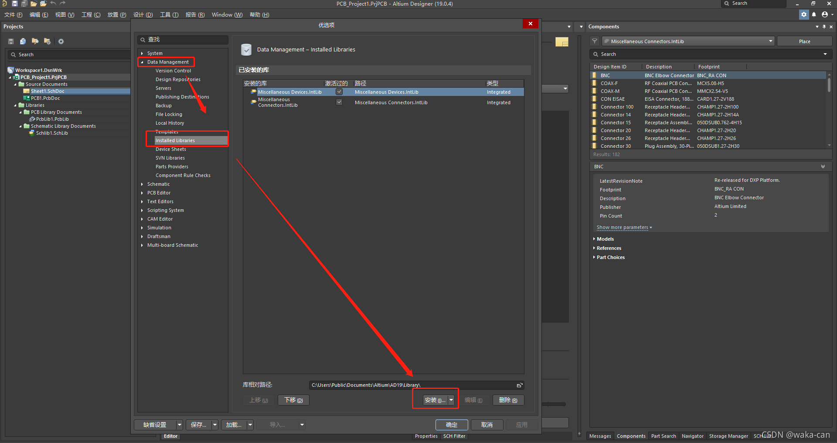This screenshot has width=837, height=443.
Task: Open the 安装 (Install) dropdown arrow
Action: pos(451,400)
